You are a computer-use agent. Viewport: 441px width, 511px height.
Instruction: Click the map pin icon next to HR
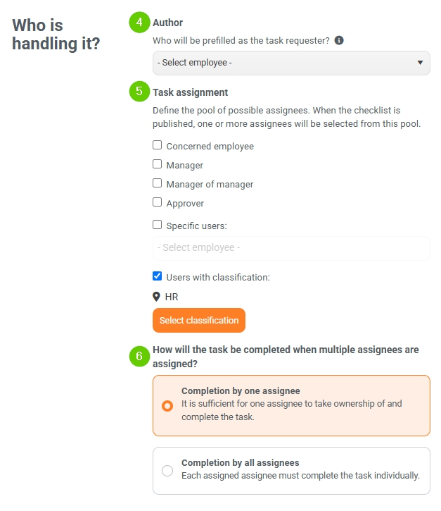click(x=156, y=297)
